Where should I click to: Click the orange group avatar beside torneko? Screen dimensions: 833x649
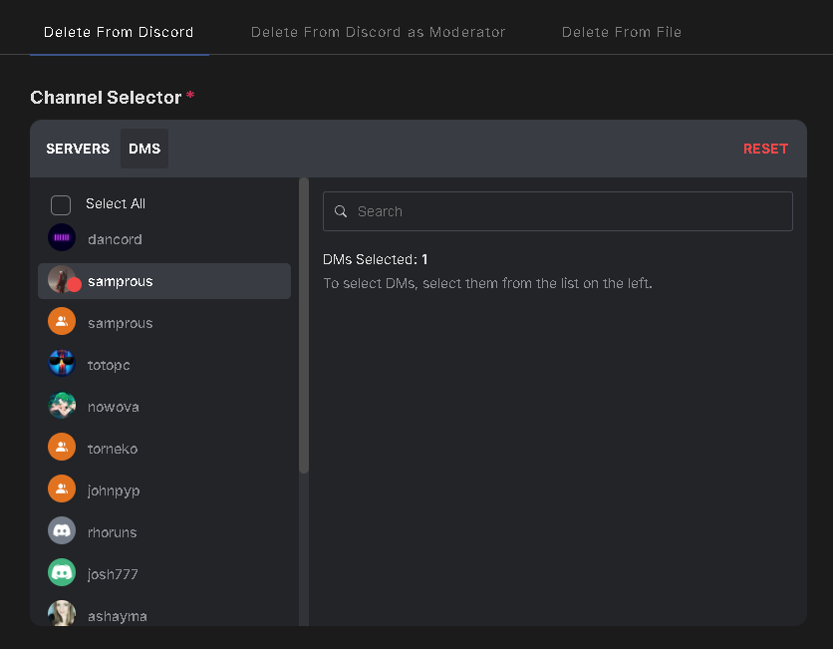click(x=62, y=447)
